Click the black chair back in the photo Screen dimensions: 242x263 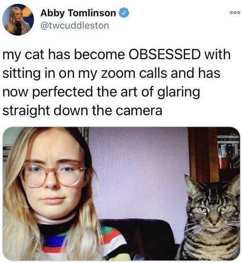(x=143, y=238)
